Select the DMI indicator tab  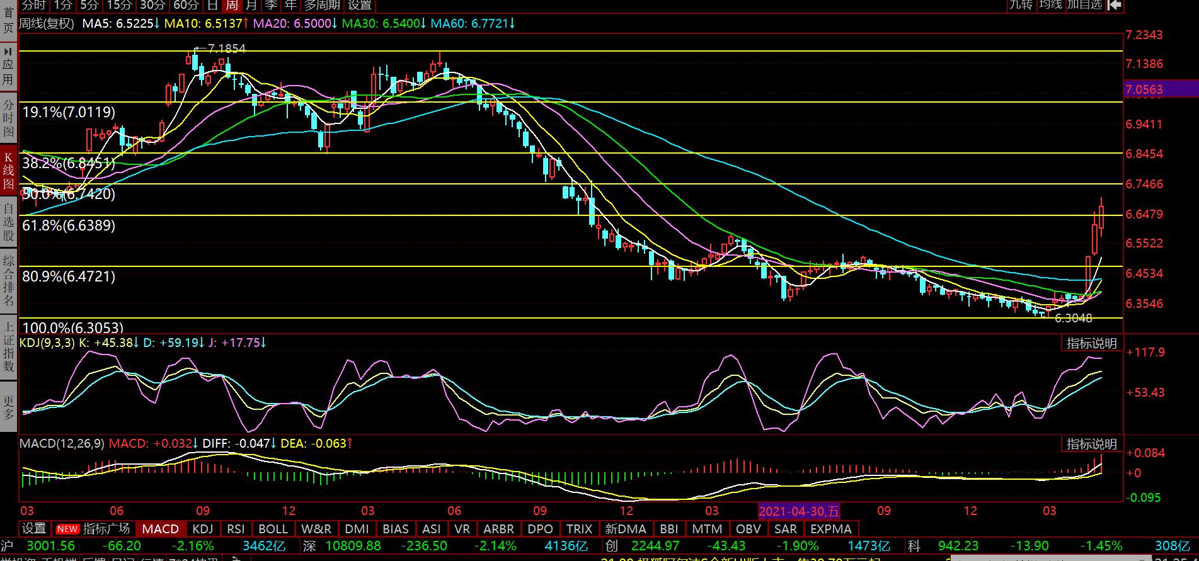pos(357,529)
